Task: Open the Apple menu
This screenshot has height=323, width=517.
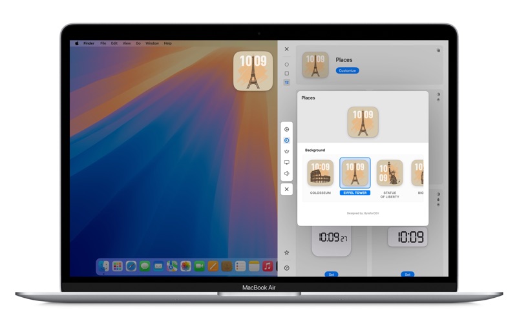Action: 76,43
